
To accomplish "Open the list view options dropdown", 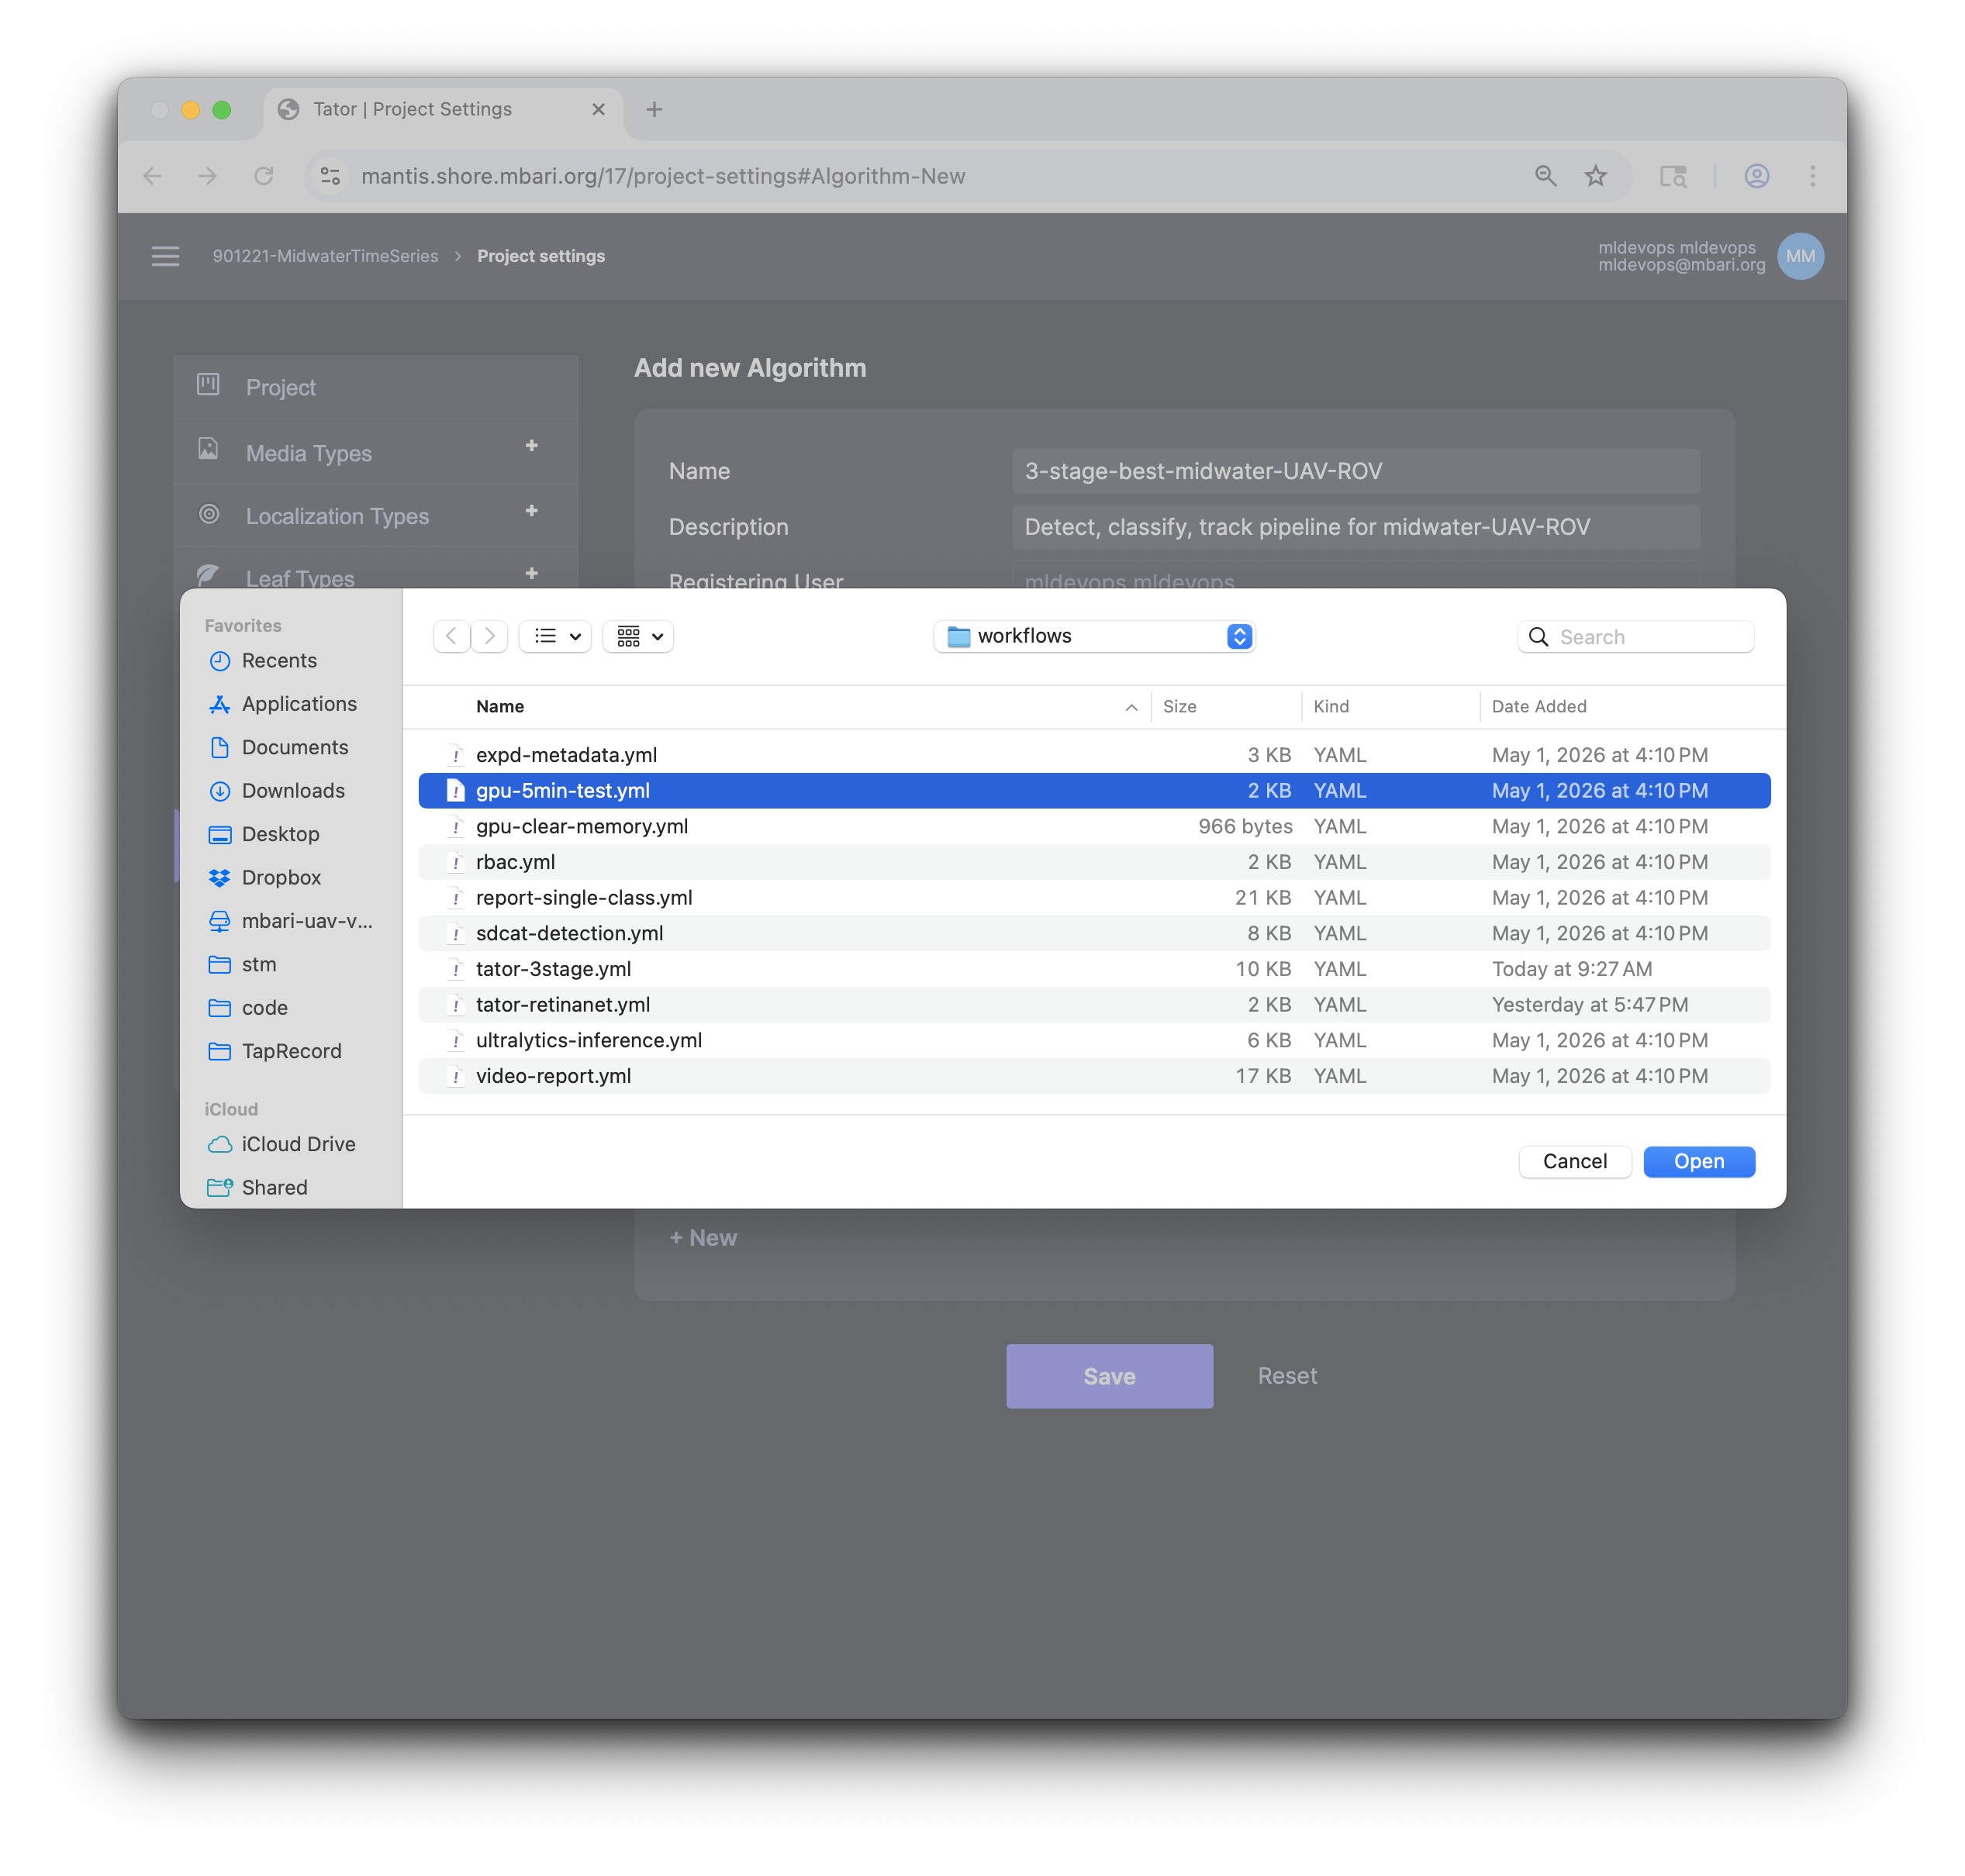I will [x=556, y=636].
